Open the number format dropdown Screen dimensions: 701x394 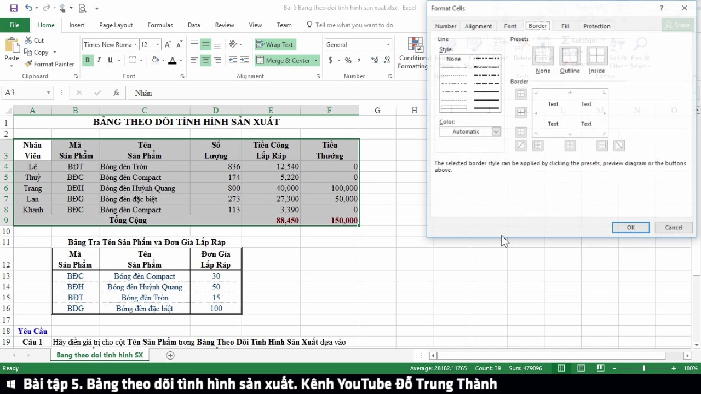click(x=388, y=45)
